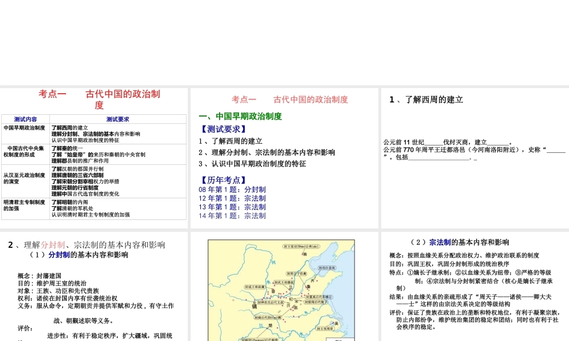Click the line starting 结果：由血缘关系的亲疏
The width and height of the screenshot is (569, 341).
pyautogui.click(x=471, y=300)
